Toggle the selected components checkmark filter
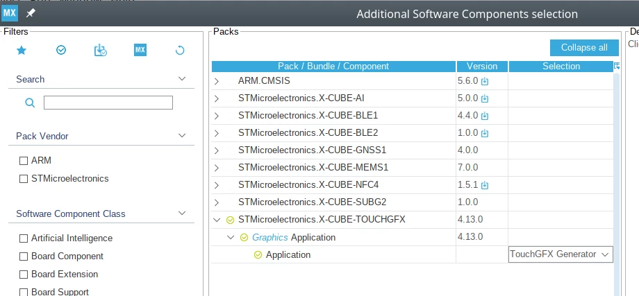Image resolution: width=639 pixels, height=296 pixels. [61, 50]
